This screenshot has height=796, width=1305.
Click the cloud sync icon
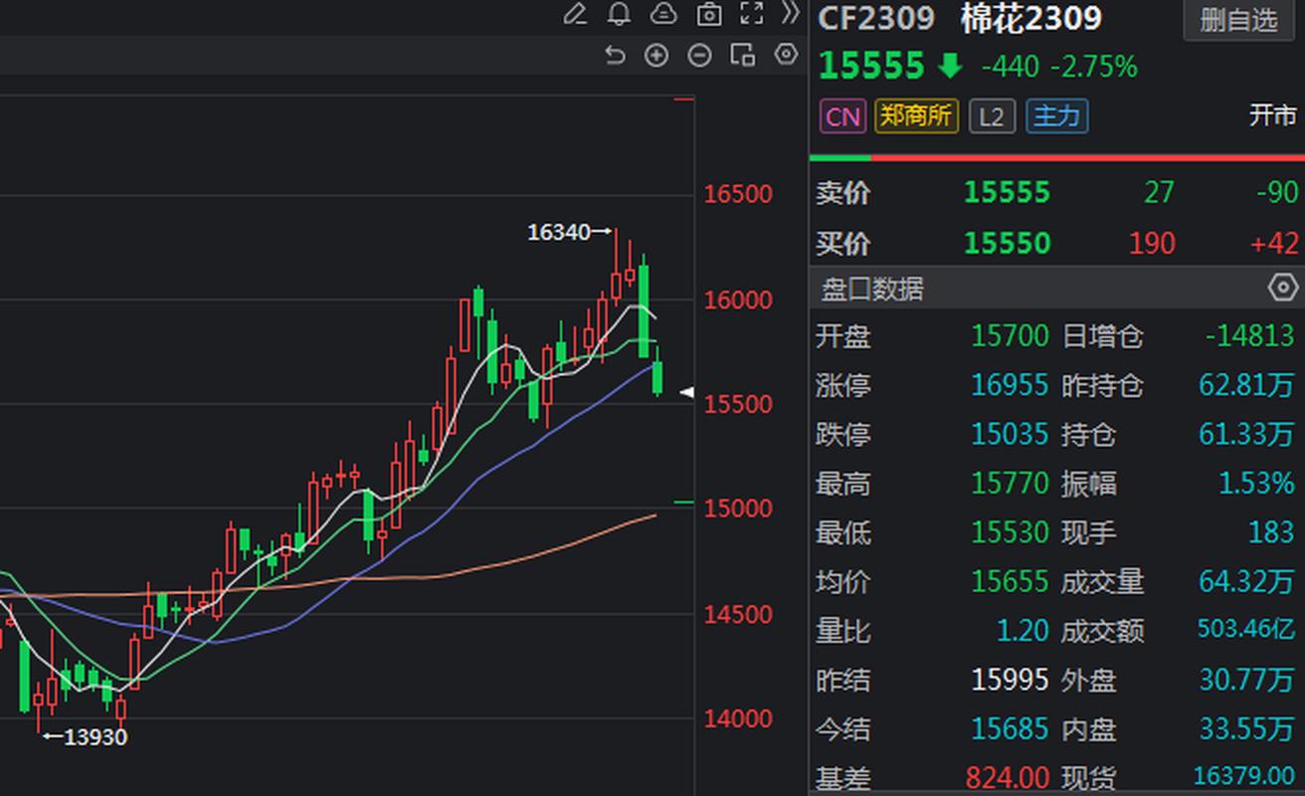[x=663, y=14]
